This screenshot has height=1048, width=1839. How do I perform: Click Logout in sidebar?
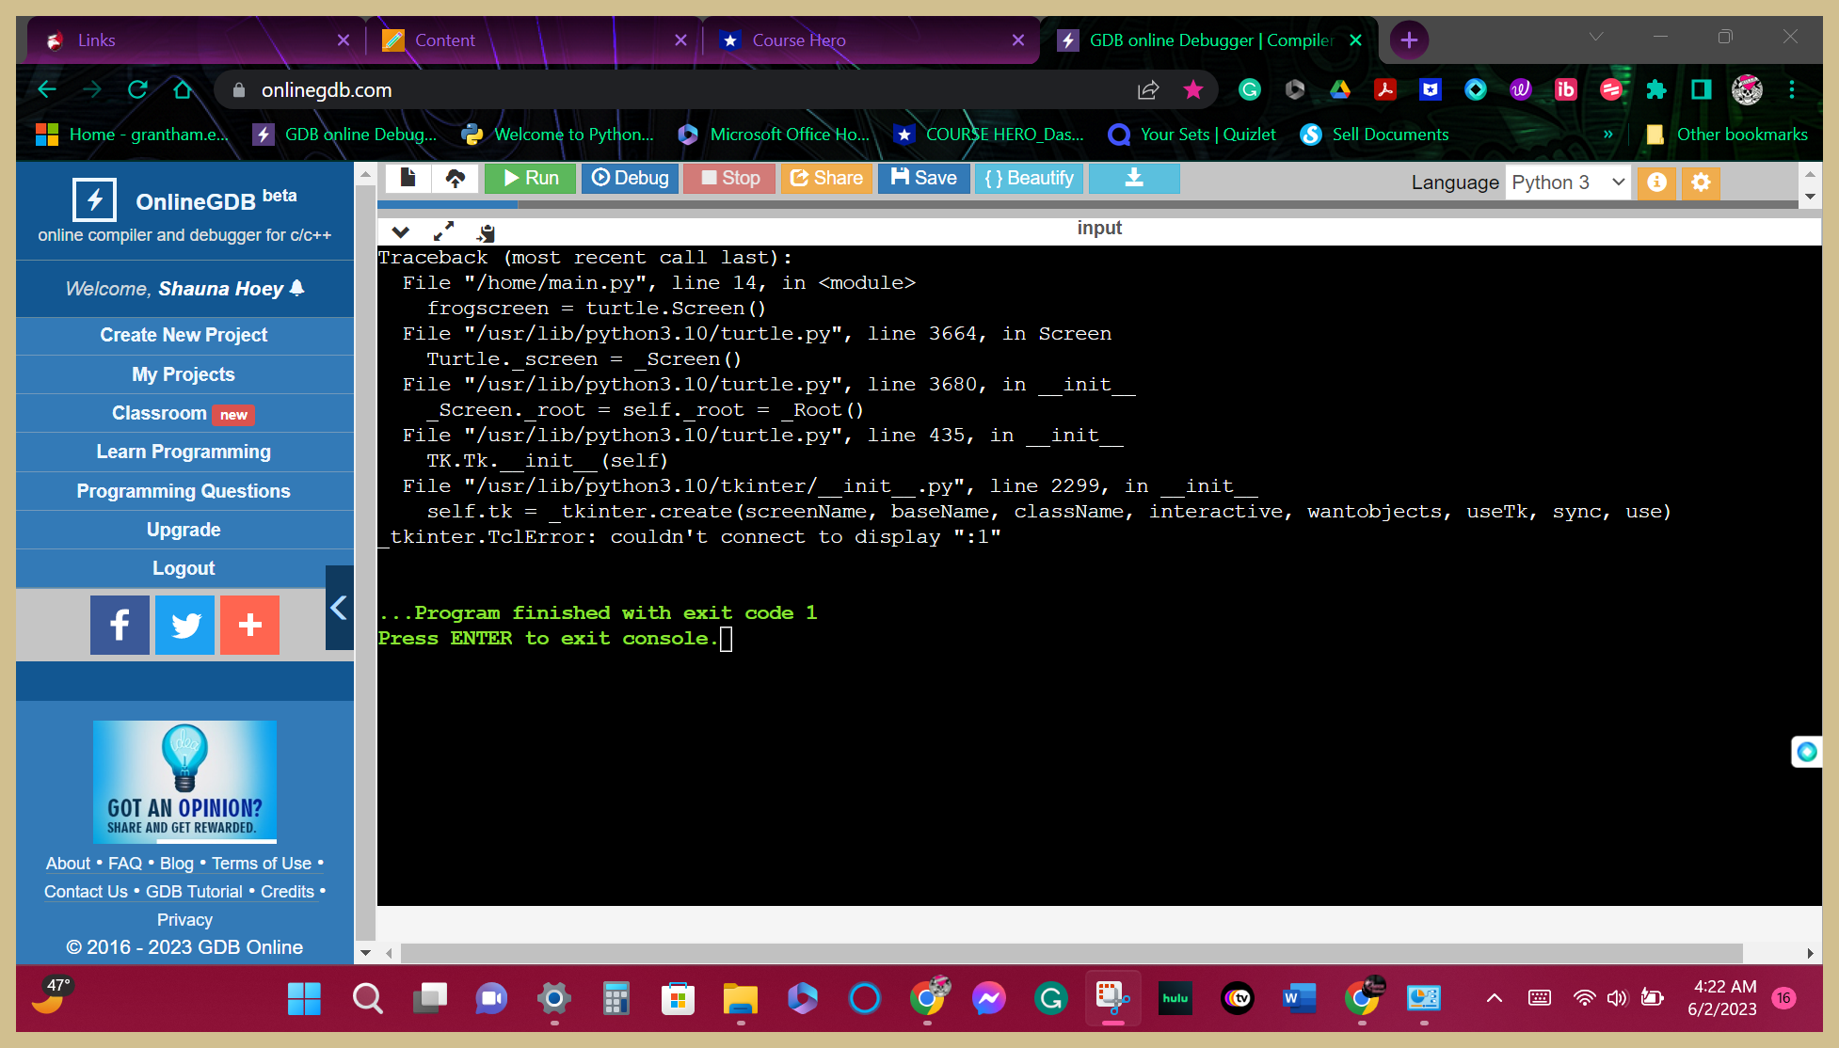(184, 568)
